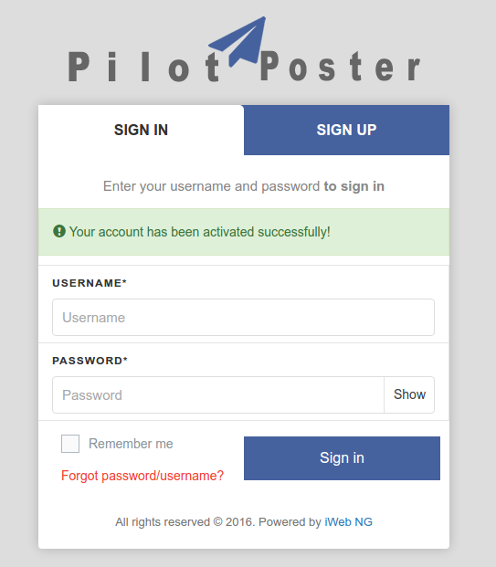Focus the Password input field

tap(218, 394)
